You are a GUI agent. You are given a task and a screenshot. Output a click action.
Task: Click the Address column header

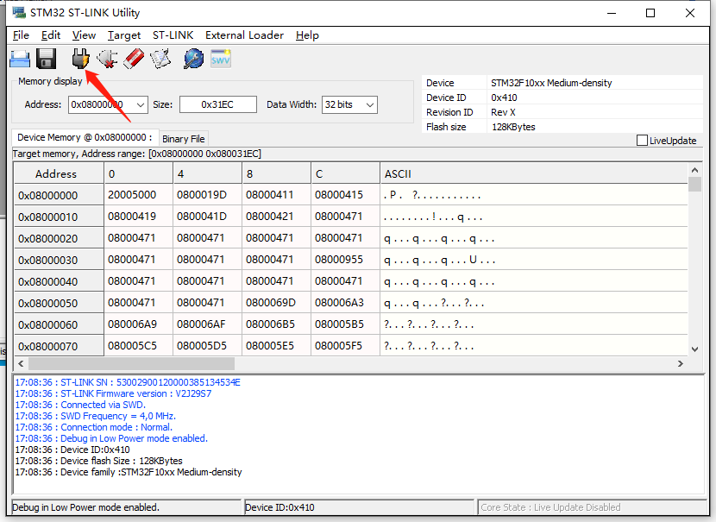(x=59, y=174)
